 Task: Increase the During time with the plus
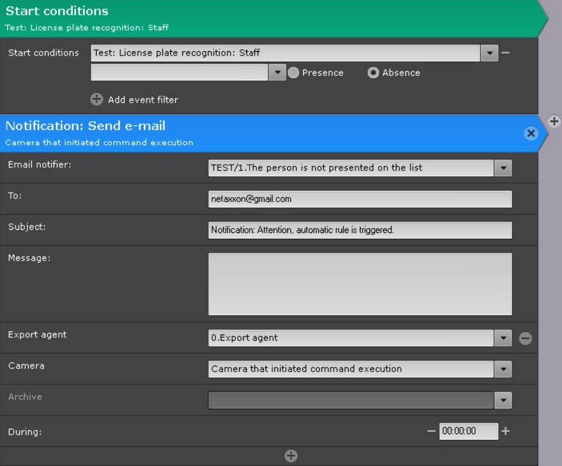[x=506, y=431]
